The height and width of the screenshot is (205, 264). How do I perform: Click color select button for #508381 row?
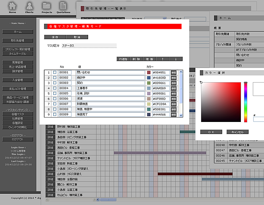coord(173,109)
